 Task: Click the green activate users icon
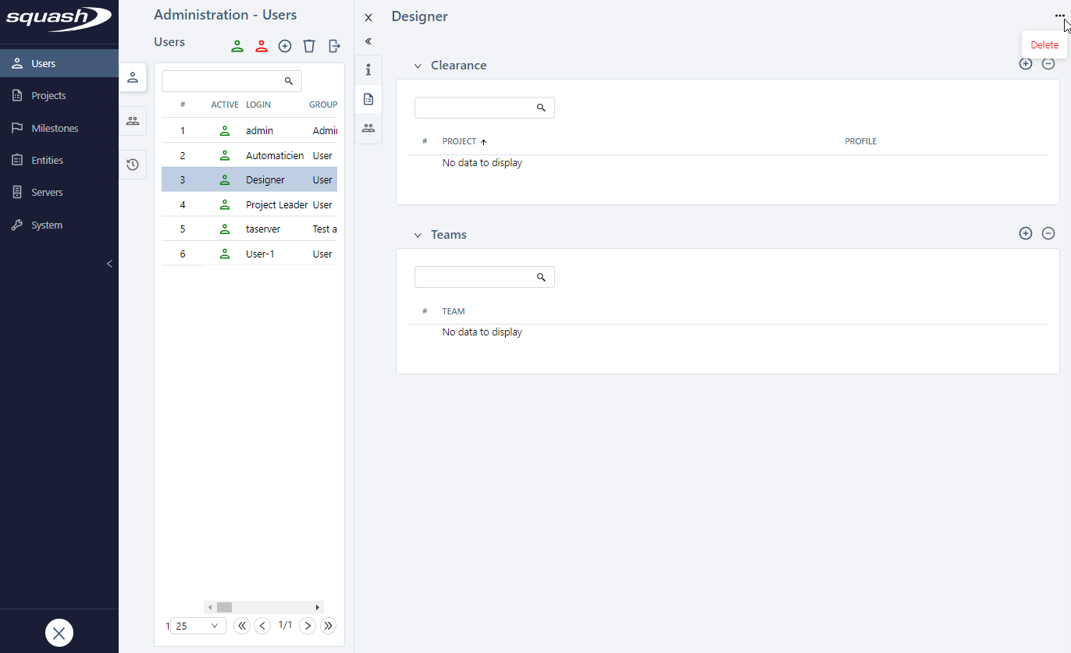(x=237, y=46)
